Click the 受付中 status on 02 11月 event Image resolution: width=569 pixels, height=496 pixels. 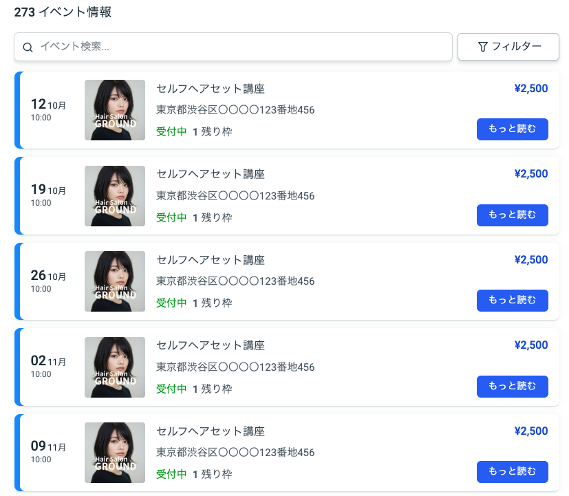coord(171,389)
